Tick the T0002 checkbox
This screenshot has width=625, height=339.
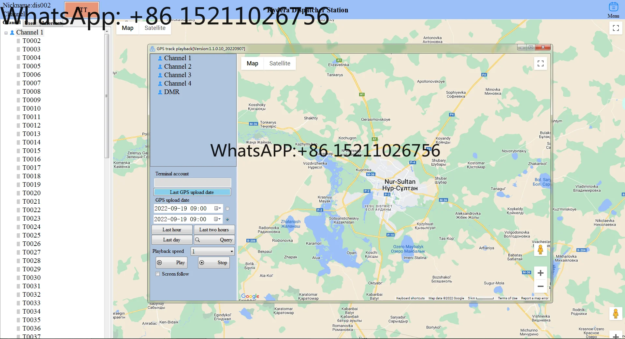(19, 41)
